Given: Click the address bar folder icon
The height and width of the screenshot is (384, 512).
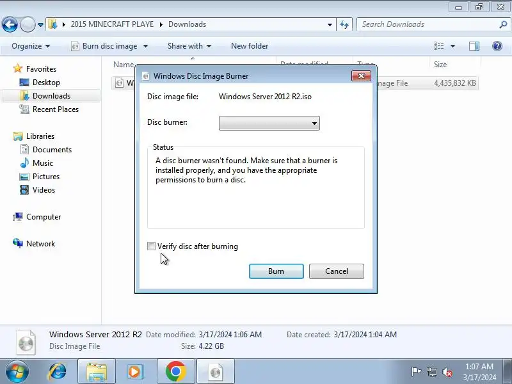Looking at the screenshot, I should [52, 24].
